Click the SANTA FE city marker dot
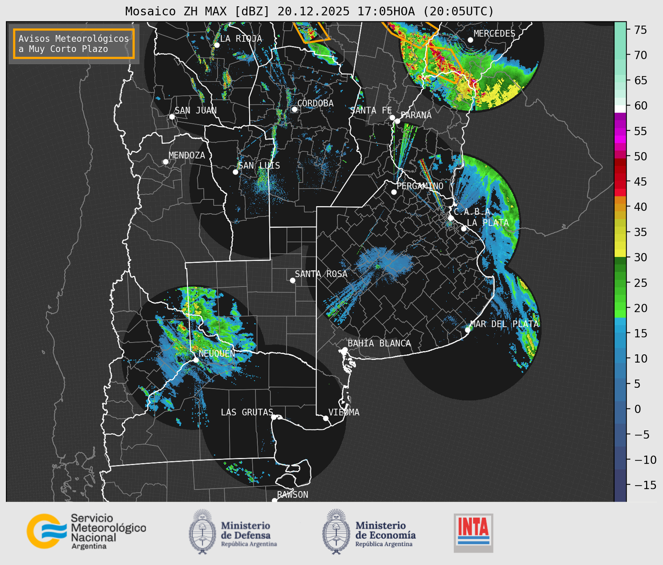Screen dimensions: 663x565 [392, 117]
